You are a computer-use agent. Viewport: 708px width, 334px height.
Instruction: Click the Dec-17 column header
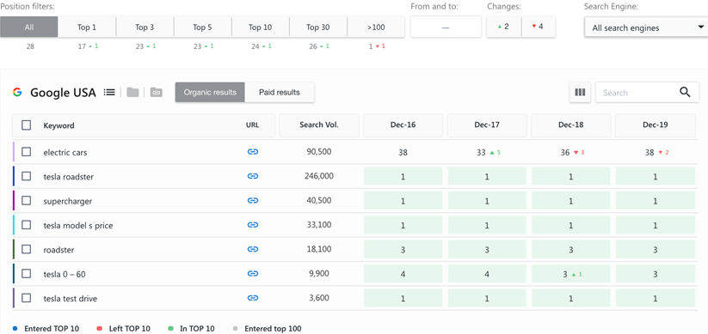(x=487, y=124)
